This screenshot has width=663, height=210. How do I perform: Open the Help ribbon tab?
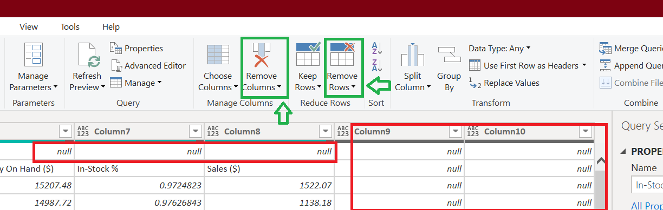[111, 26]
